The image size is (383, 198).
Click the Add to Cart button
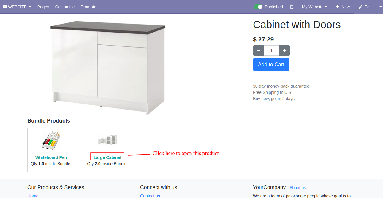click(x=271, y=65)
